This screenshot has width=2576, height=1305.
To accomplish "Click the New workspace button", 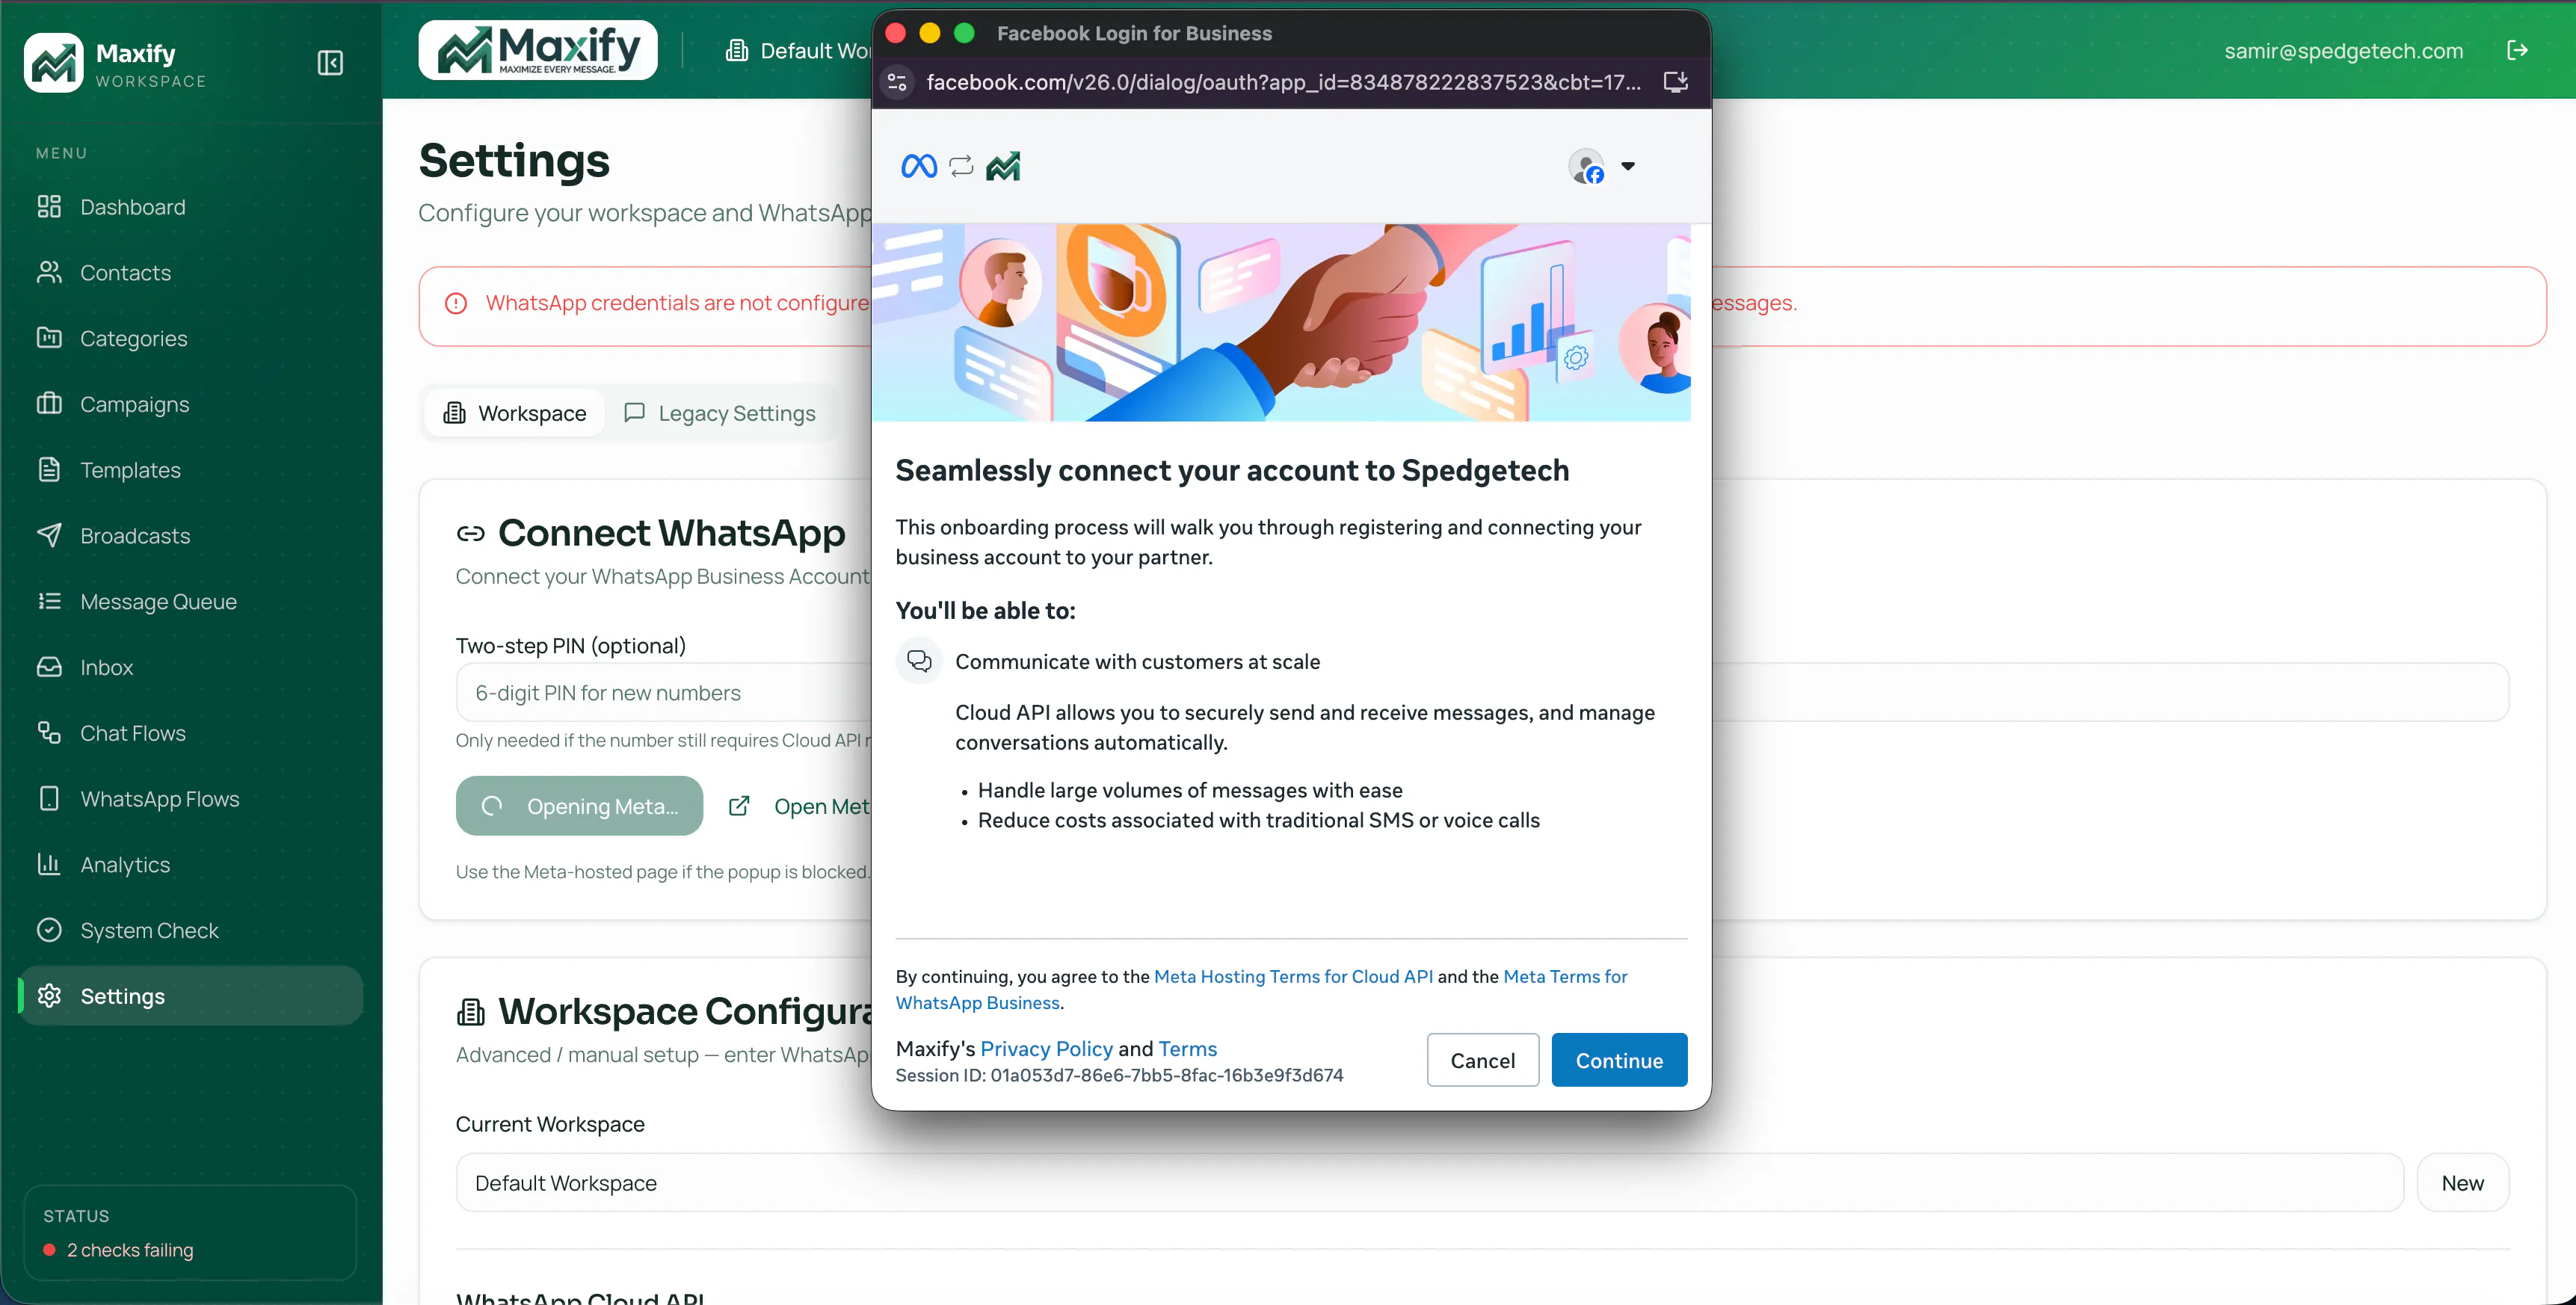I will (x=2462, y=1183).
